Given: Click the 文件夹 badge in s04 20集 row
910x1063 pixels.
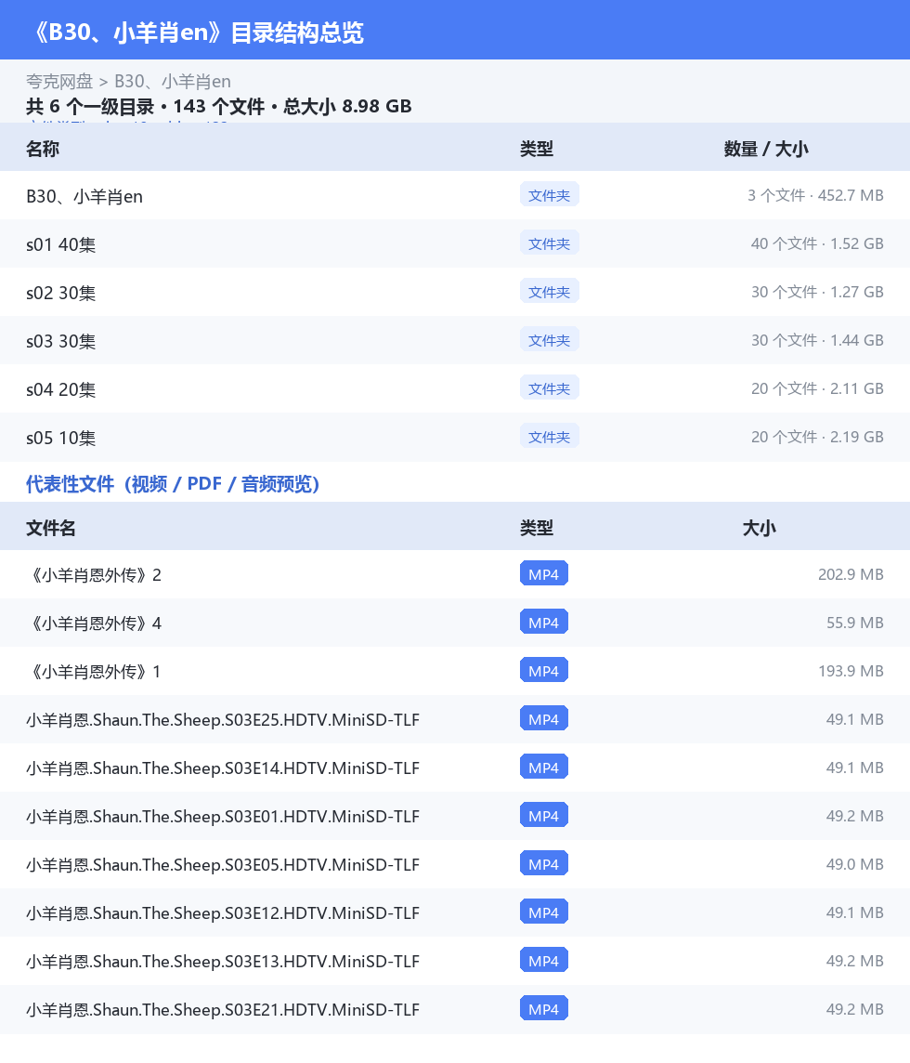Looking at the screenshot, I should coord(550,388).
